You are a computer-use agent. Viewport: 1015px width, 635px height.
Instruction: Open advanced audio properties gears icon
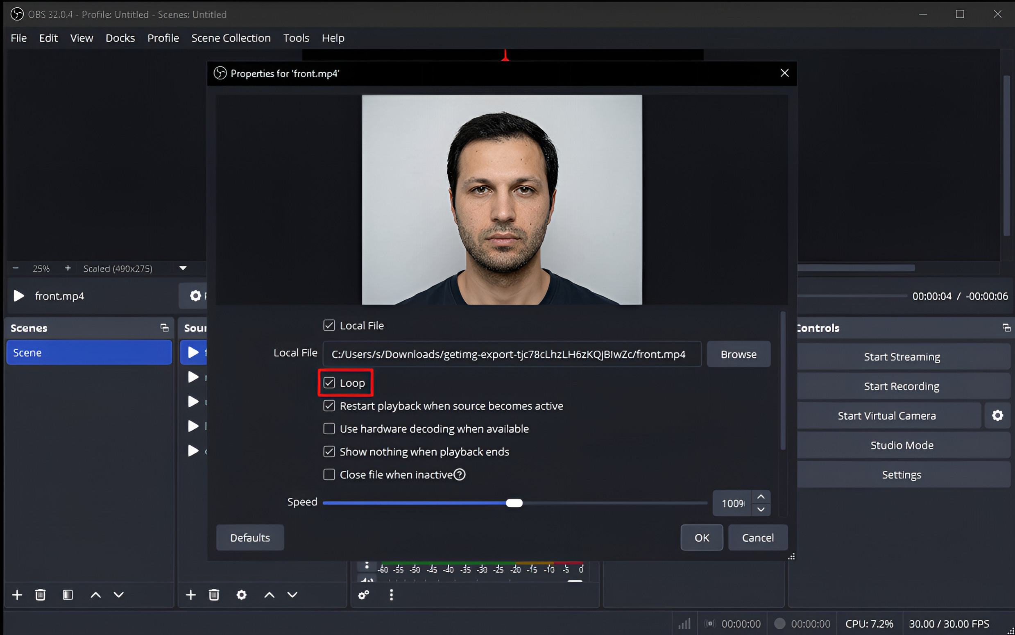[363, 595]
